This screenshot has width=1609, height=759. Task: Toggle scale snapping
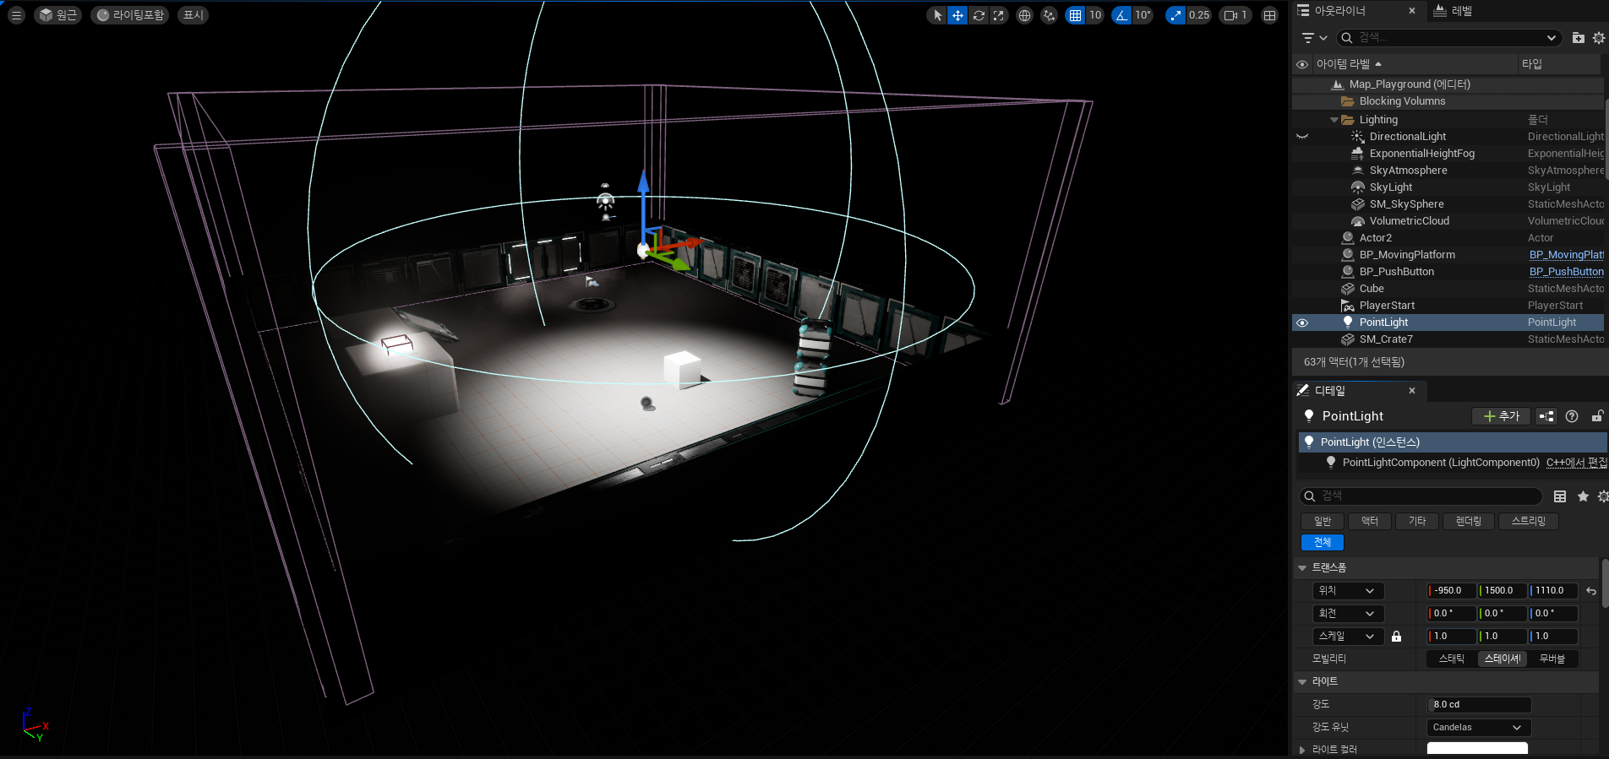coord(1175,15)
